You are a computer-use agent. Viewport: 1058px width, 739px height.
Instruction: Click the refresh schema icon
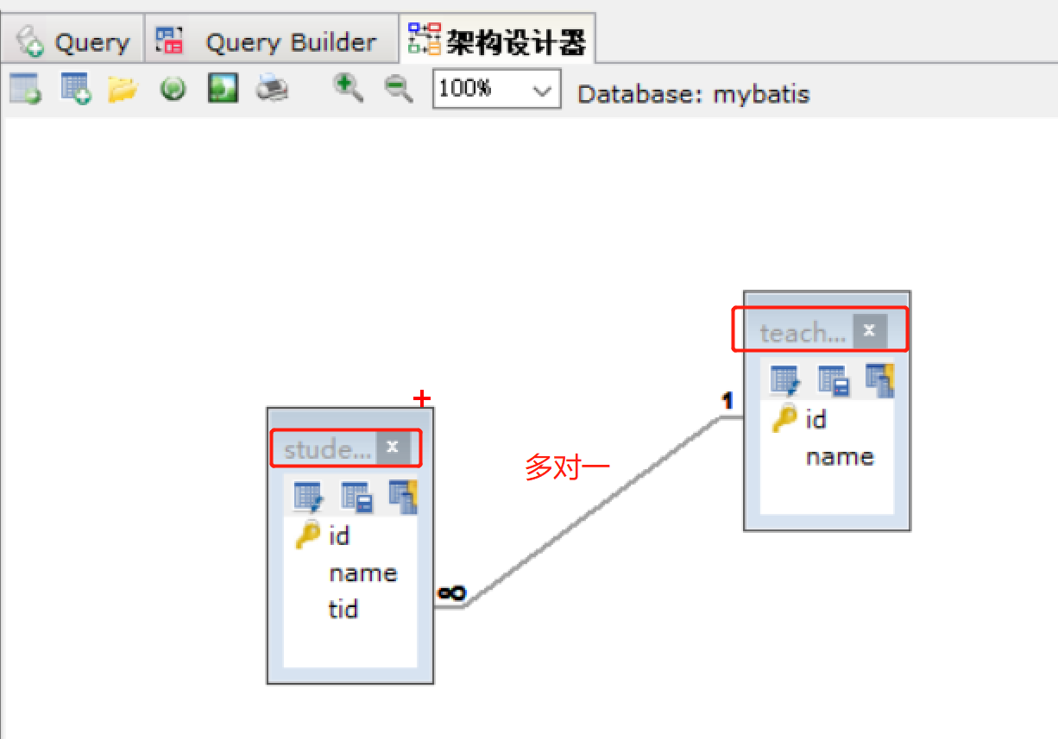(x=172, y=89)
